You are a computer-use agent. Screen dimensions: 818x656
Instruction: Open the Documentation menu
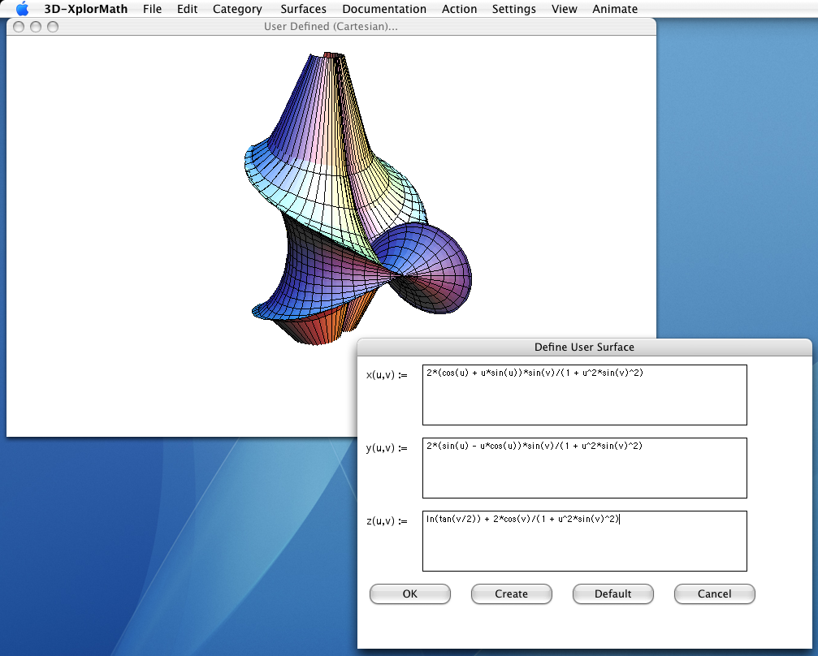click(x=384, y=9)
